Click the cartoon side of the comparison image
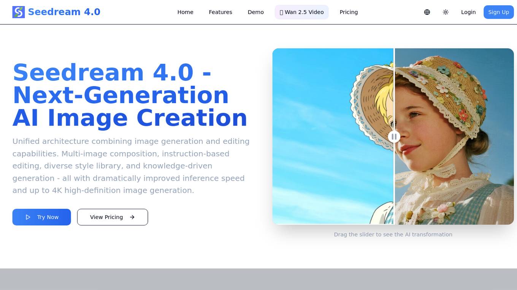517x290 pixels. 333,137
